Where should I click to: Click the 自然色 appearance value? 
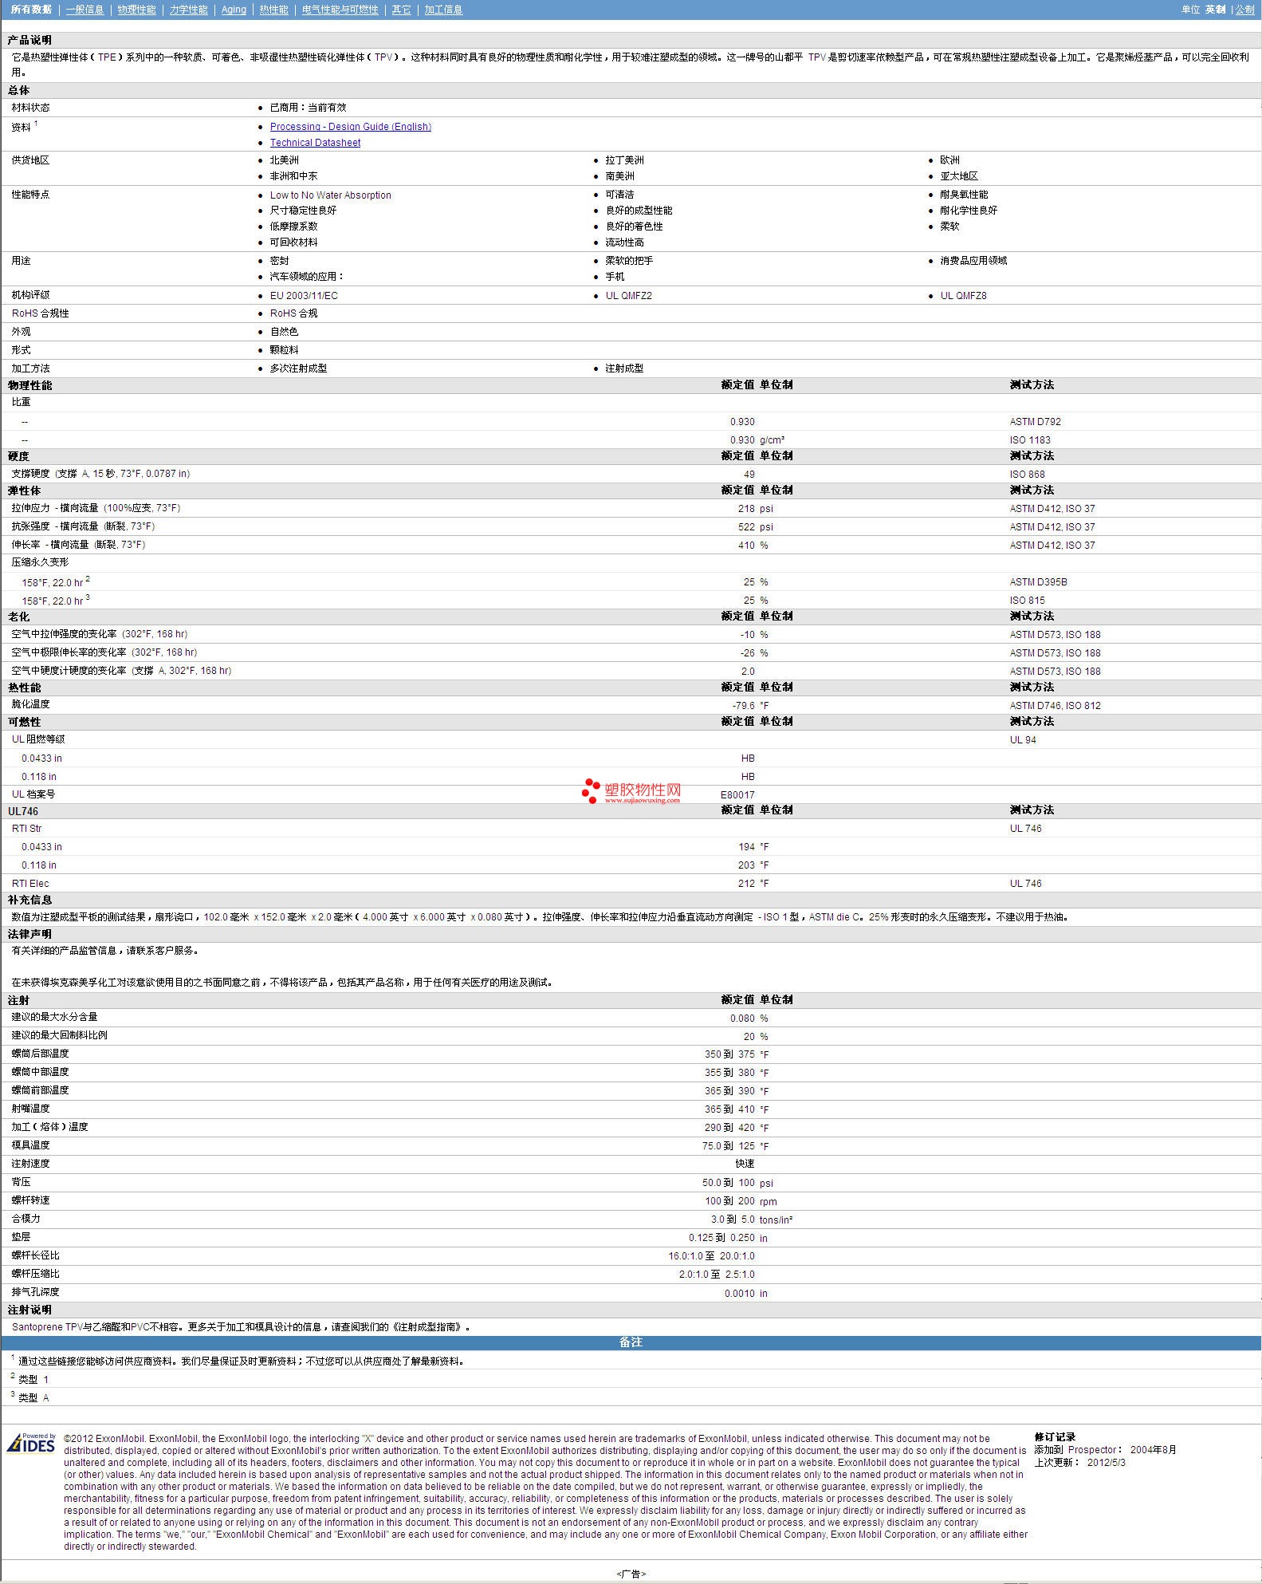(284, 332)
